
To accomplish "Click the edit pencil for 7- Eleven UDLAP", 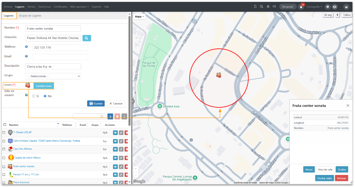I will pyautogui.click(x=121, y=133).
